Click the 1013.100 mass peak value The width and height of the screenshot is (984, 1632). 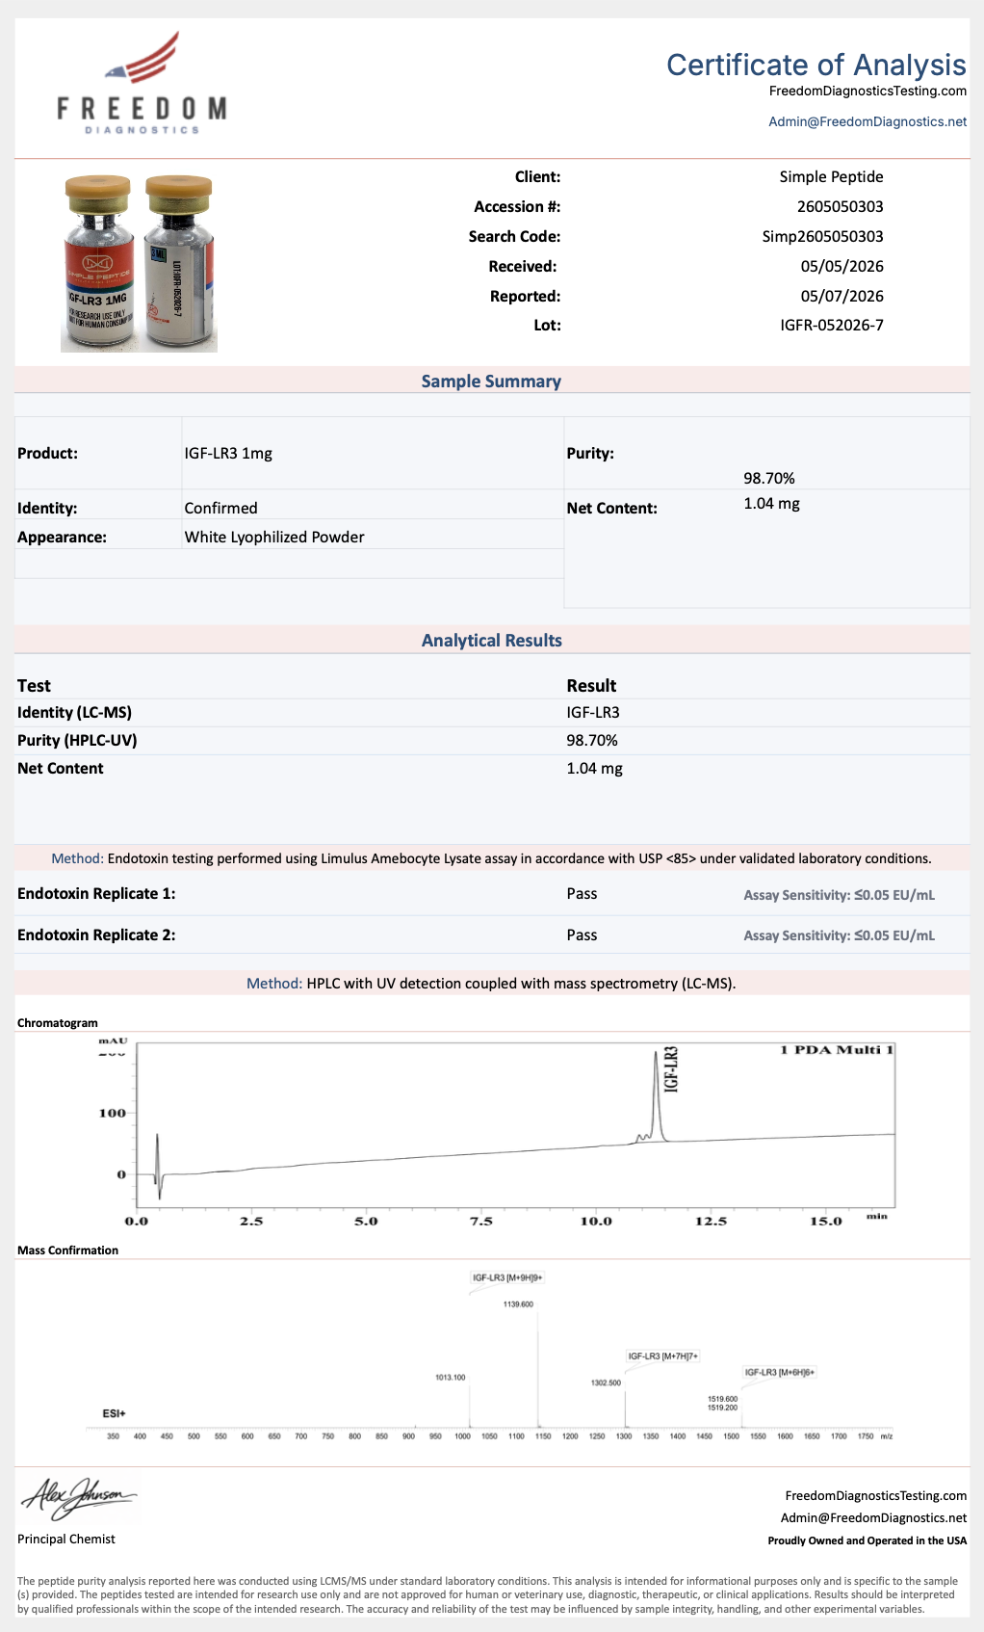pyautogui.click(x=451, y=1378)
